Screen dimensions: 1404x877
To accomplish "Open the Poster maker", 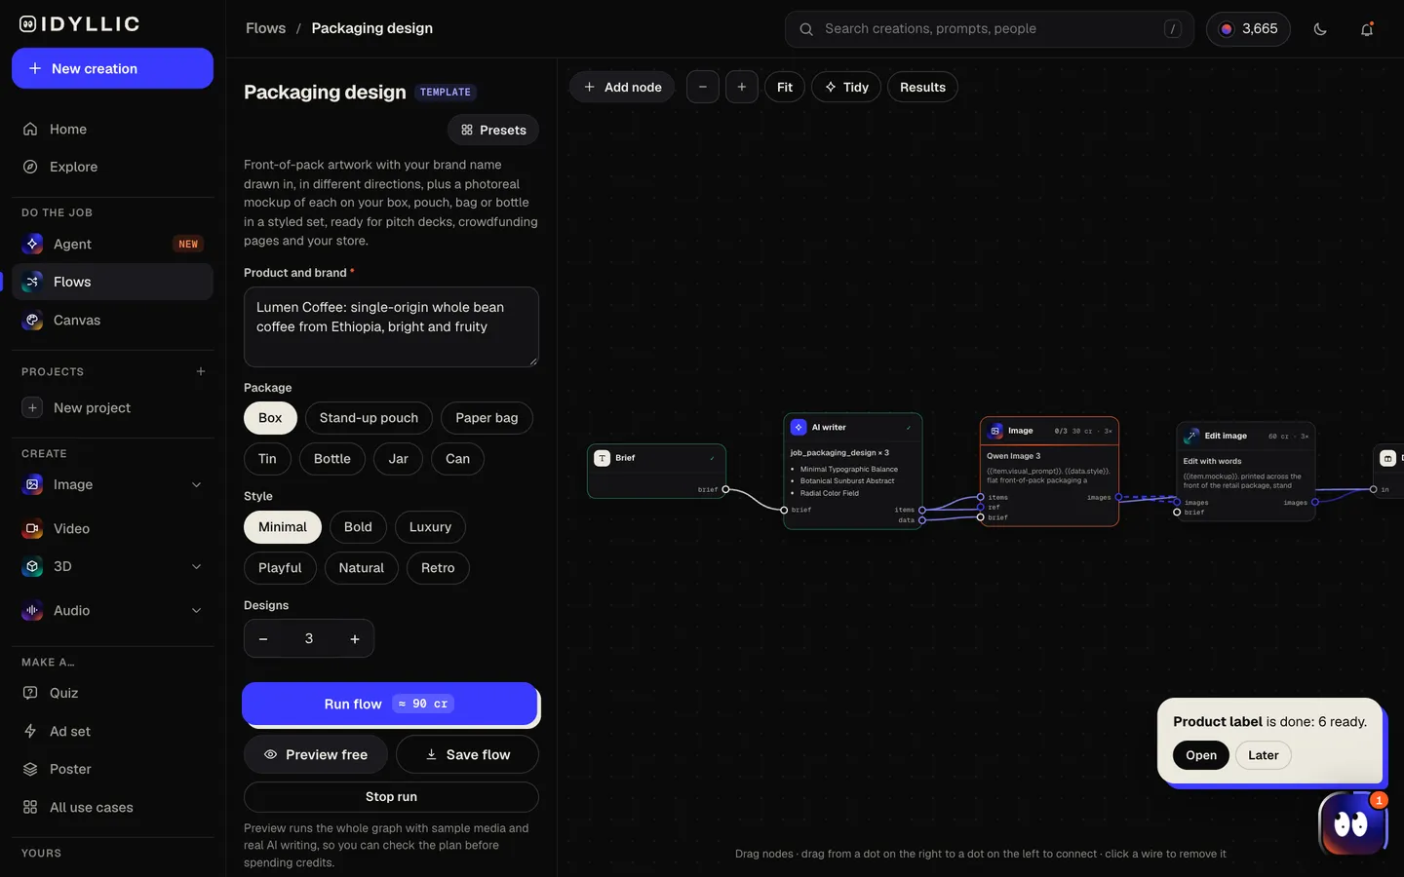I will point(112,769).
